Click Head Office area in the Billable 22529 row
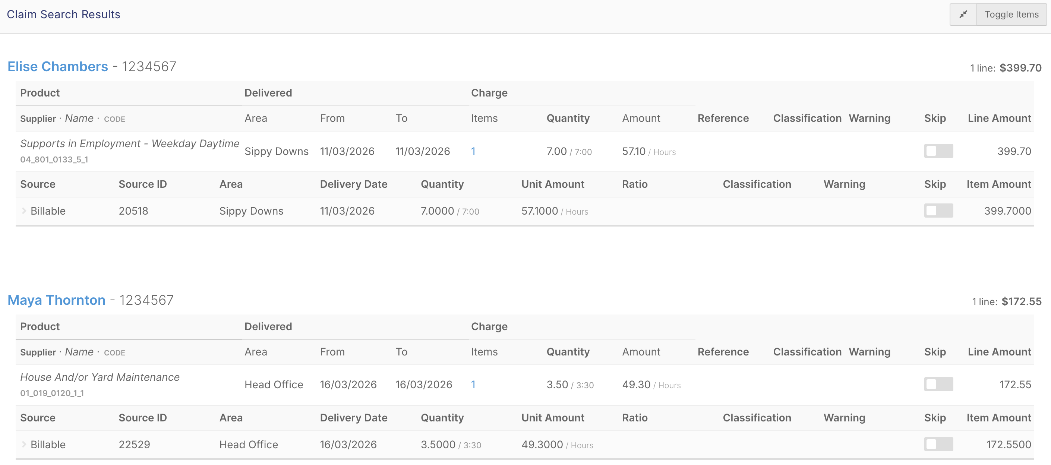 249,445
